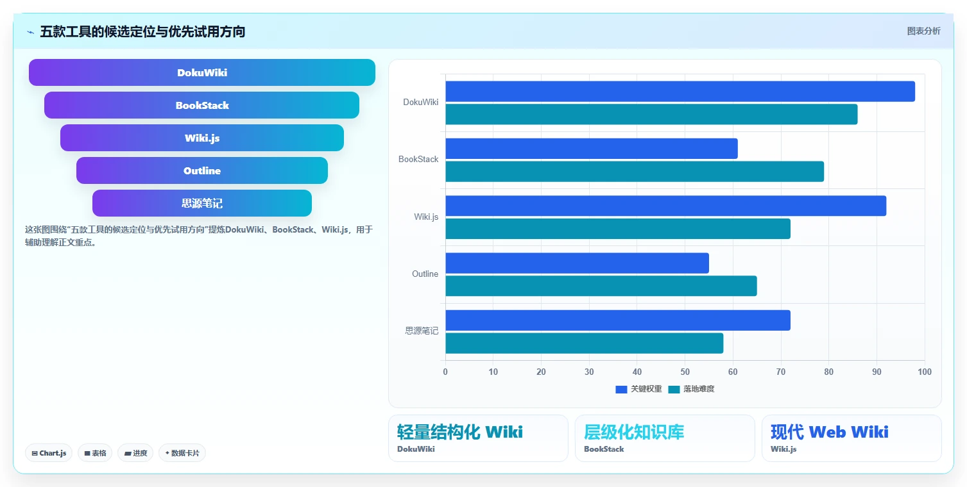The width and height of the screenshot is (967, 487).
Task: Click DokuWiki's teal 落地难度 bar
Action: click(x=651, y=114)
